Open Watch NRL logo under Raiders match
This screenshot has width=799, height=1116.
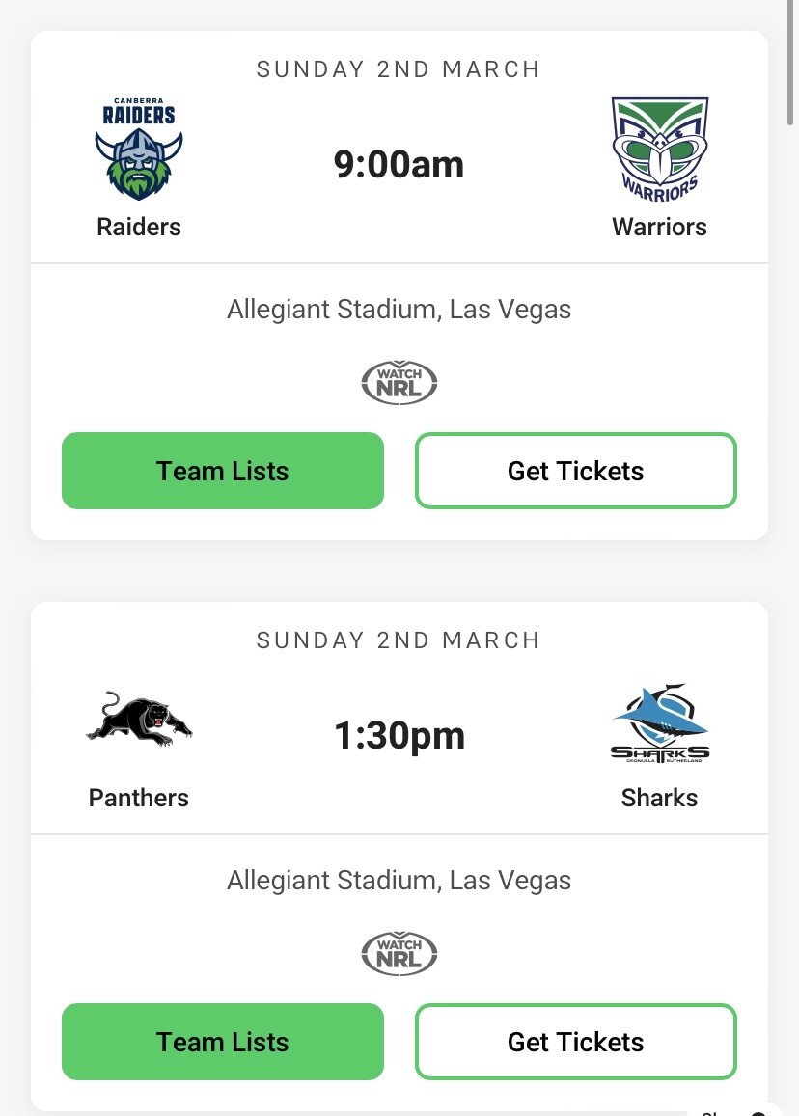point(399,383)
